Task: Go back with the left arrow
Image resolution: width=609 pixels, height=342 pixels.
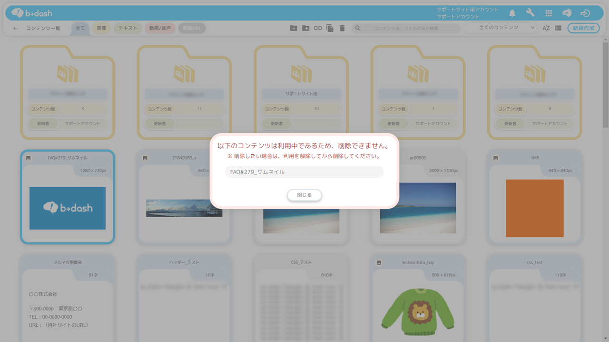Action: pyautogui.click(x=15, y=28)
